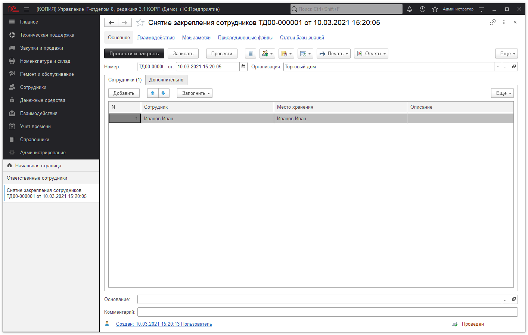This screenshot has width=528, height=335.
Task: Click the back navigation arrow
Action: pyautogui.click(x=111, y=23)
